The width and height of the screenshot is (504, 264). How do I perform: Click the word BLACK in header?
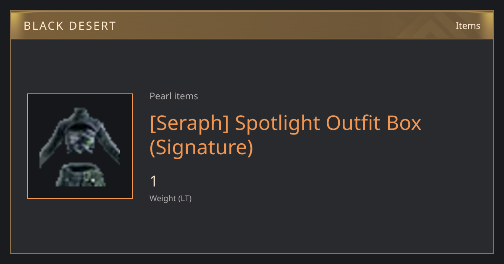pyautogui.click(x=43, y=26)
